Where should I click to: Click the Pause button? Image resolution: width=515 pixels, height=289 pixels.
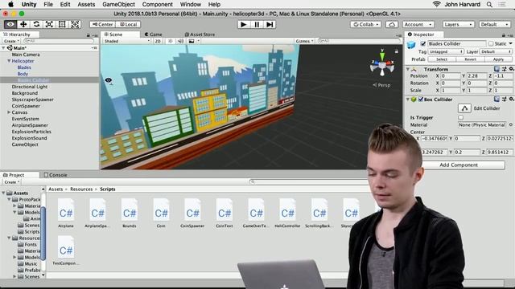257,24
